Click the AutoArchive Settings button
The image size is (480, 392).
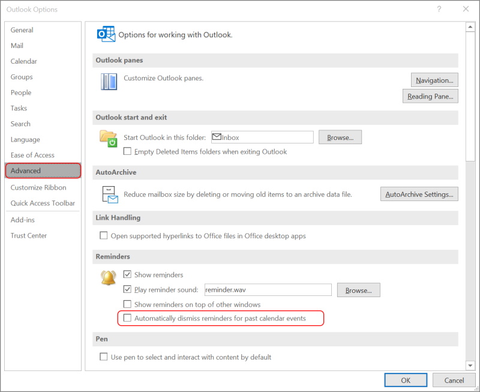pyautogui.click(x=419, y=194)
